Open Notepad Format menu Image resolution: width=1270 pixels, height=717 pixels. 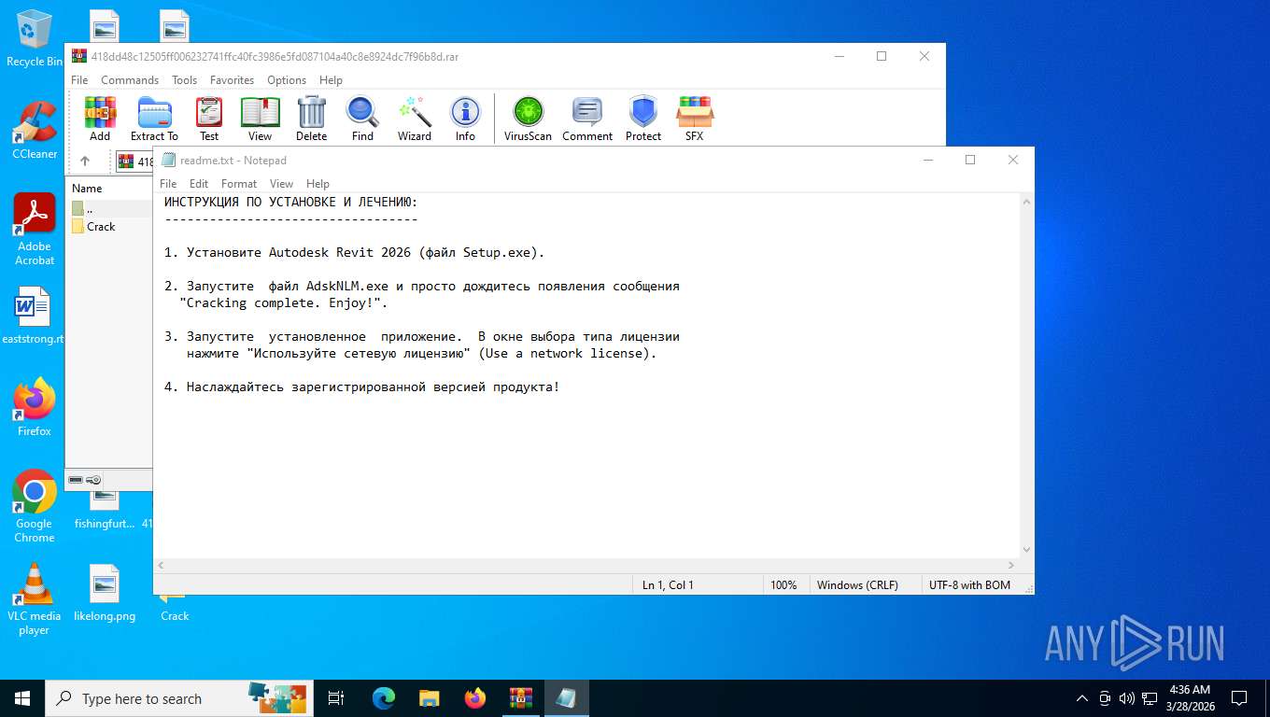point(239,184)
